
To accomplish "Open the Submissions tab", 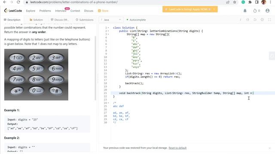I will (85, 20).
